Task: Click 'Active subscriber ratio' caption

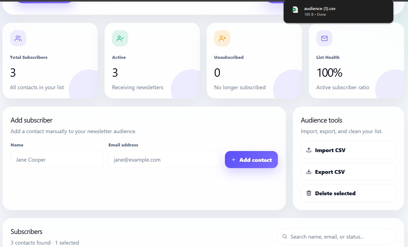Action: (343, 87)
